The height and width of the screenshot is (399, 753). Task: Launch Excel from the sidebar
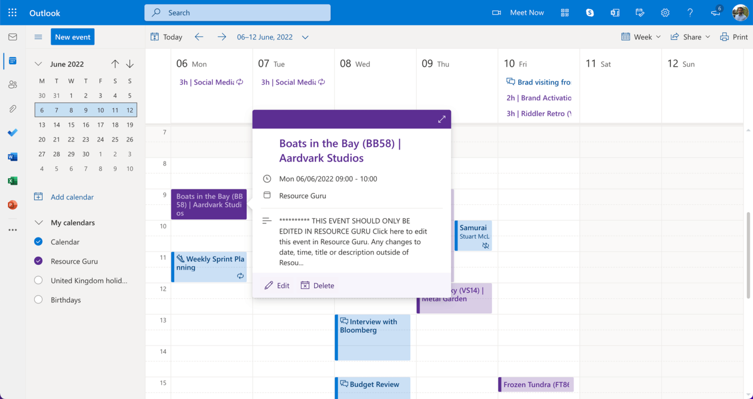coord(13,181)
